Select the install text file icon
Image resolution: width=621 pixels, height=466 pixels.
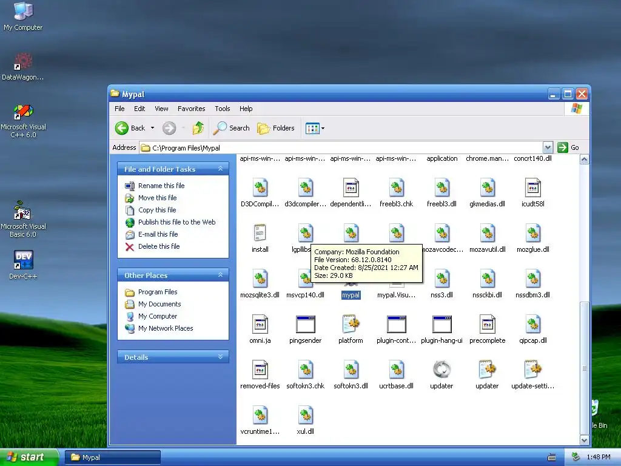pos(260,233)
